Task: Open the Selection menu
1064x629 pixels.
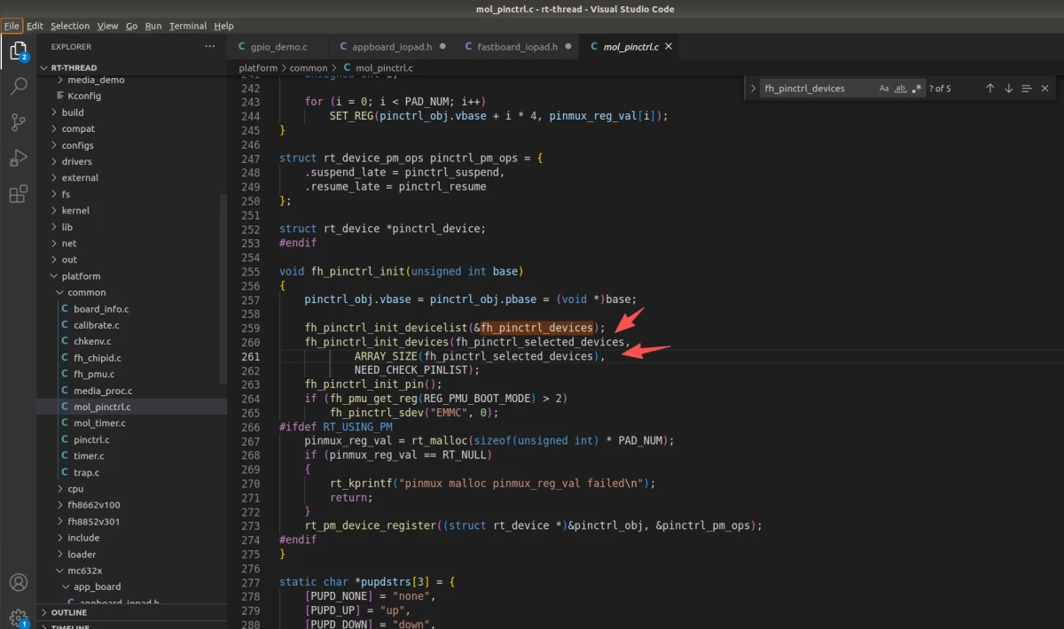Action: 70,26
